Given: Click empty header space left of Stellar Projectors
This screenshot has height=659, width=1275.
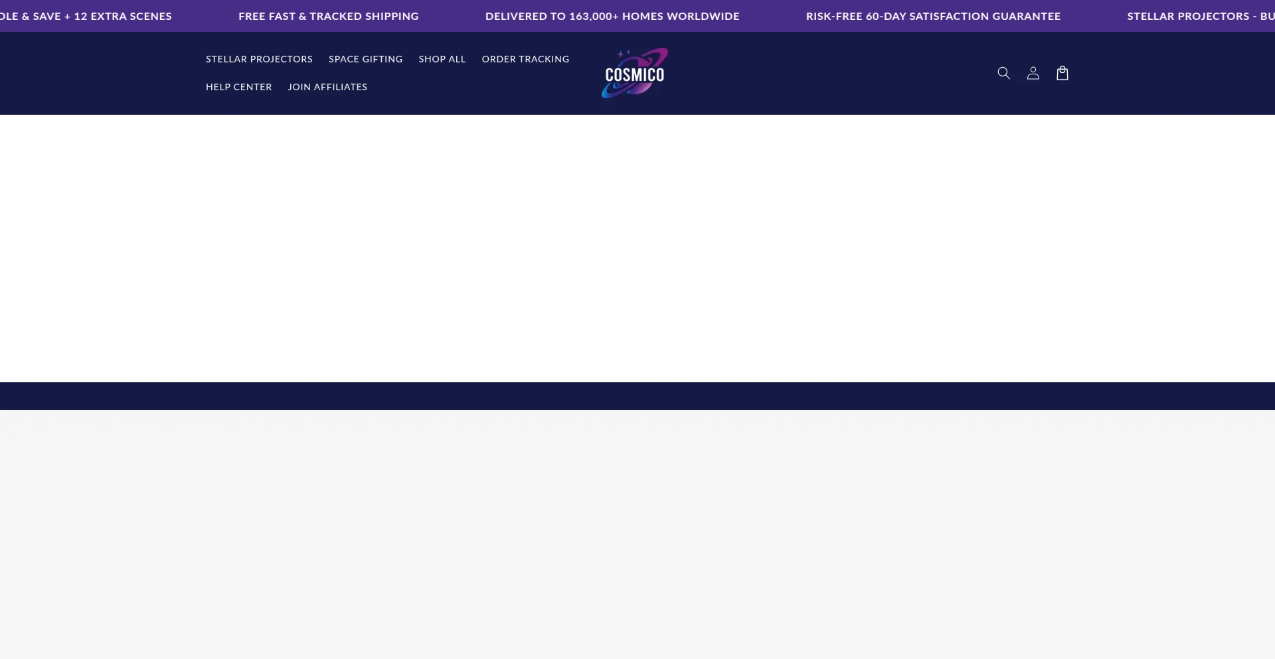Looking at the screenshot, I should (100, 73).
